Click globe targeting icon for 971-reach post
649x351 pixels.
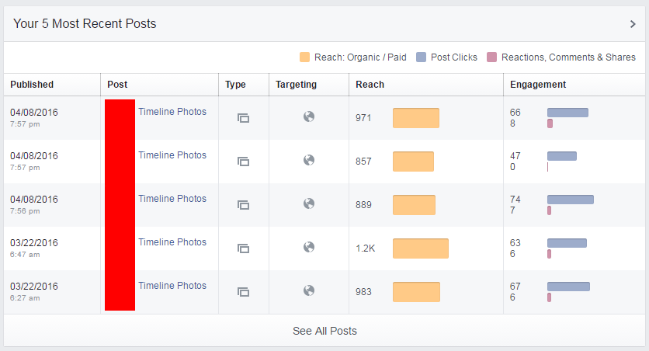[x=309, y=116]
